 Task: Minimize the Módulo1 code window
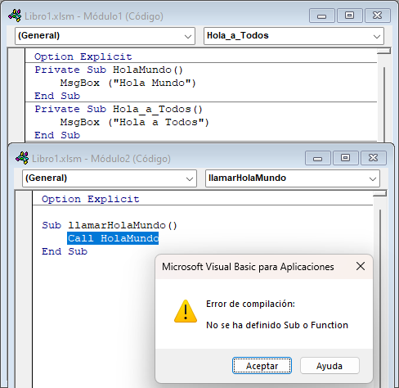pos(322,16)
